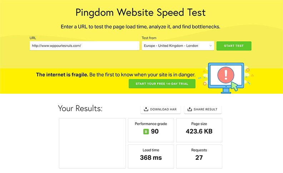Click the share icon beside SHARE RESULT
Image resolution: width=283 pixels, height=173 pixels.
(x=189, y=109)
